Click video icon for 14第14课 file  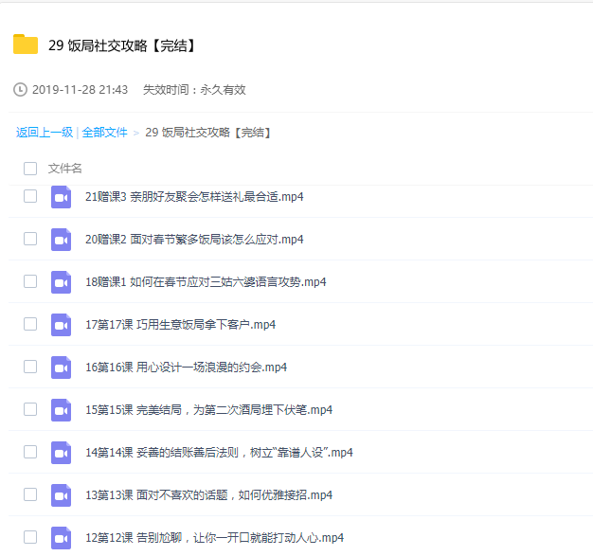coord(61,453)
